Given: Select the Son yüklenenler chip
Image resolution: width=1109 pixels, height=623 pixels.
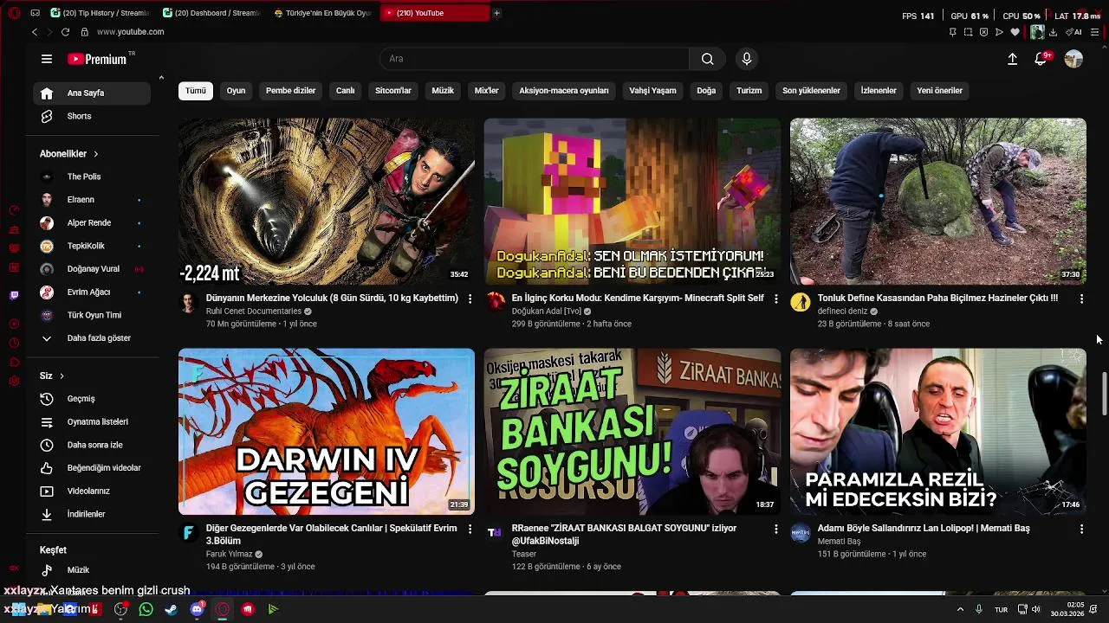Looking at the screenshot, I should [x=811, y=91].
